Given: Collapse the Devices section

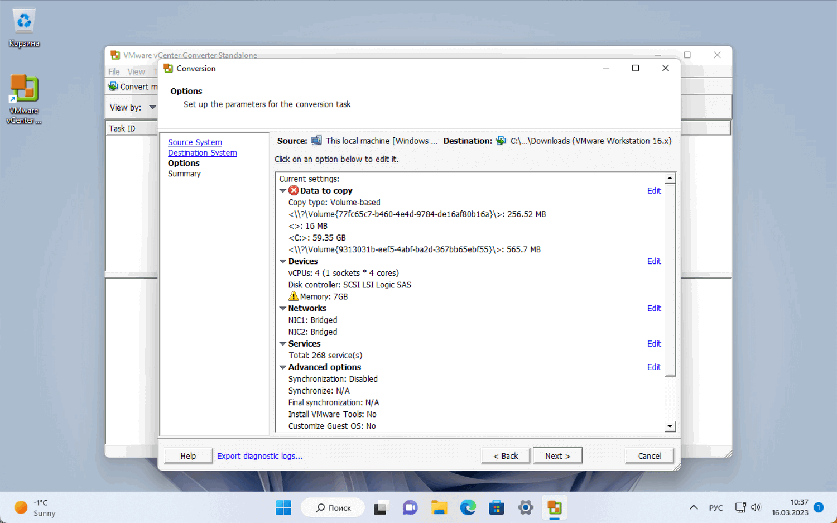Looking at the screenshot, I should 283,261.
